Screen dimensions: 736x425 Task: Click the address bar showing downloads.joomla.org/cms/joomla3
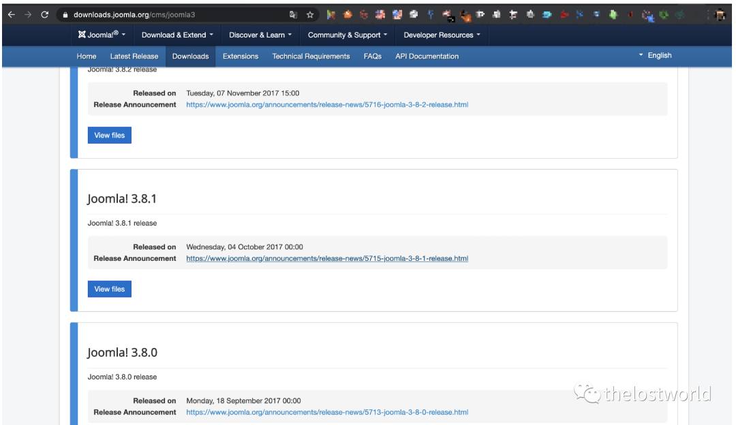pos(188,14)
